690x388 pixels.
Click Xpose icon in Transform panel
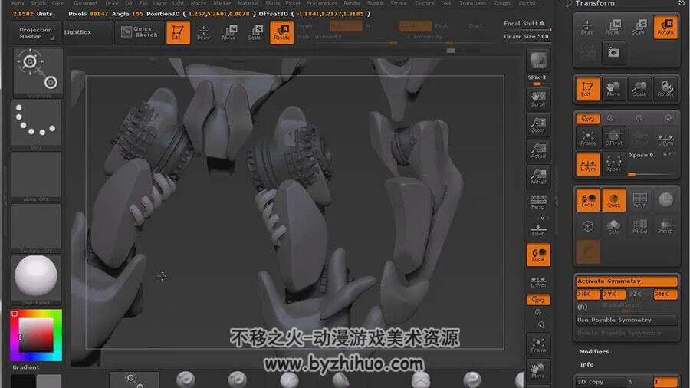[x=613, y=163]
